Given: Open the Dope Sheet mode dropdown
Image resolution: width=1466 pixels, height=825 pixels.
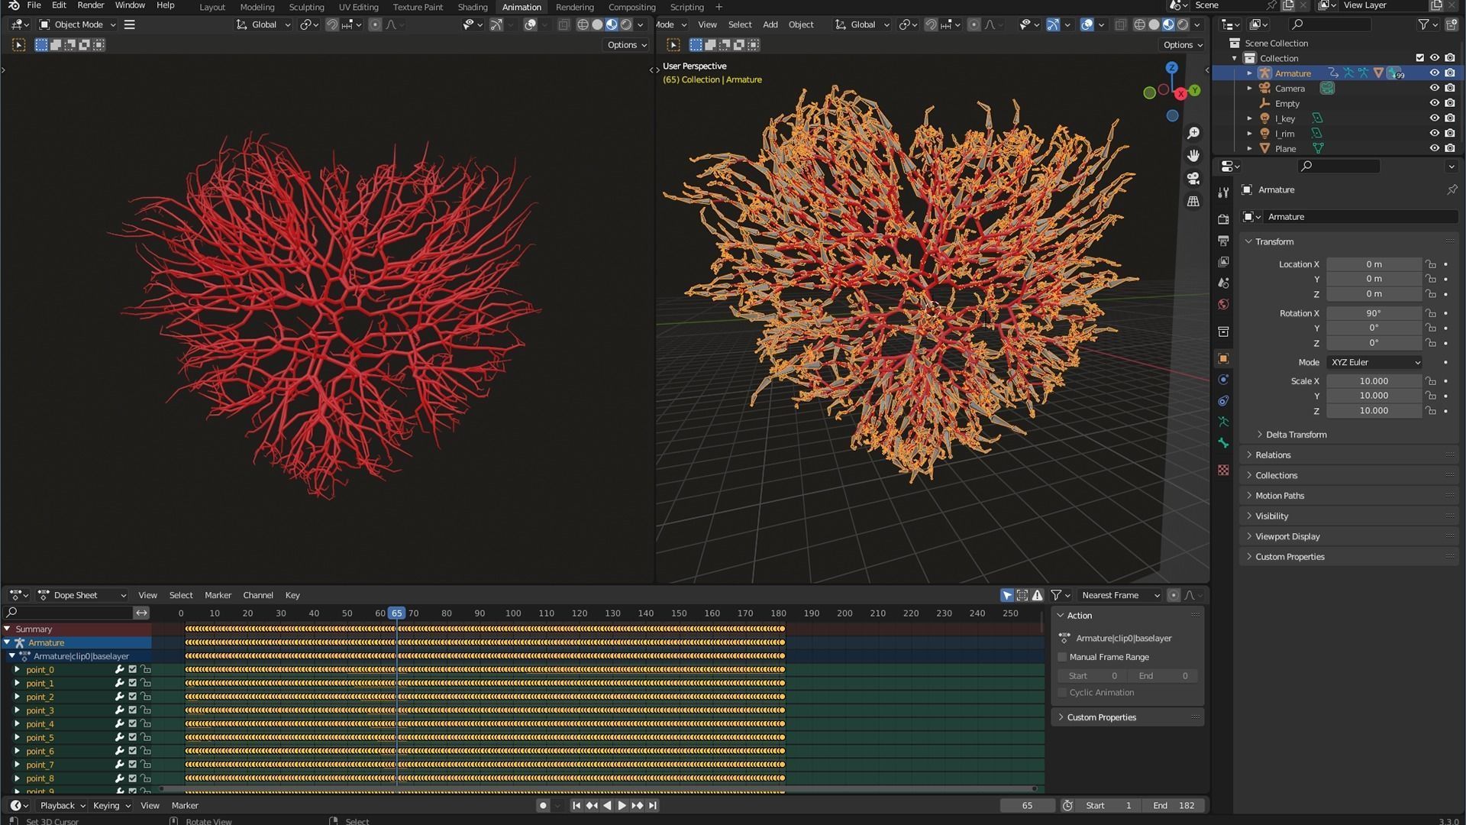Looking at the screenshot, I should (82, 595).
